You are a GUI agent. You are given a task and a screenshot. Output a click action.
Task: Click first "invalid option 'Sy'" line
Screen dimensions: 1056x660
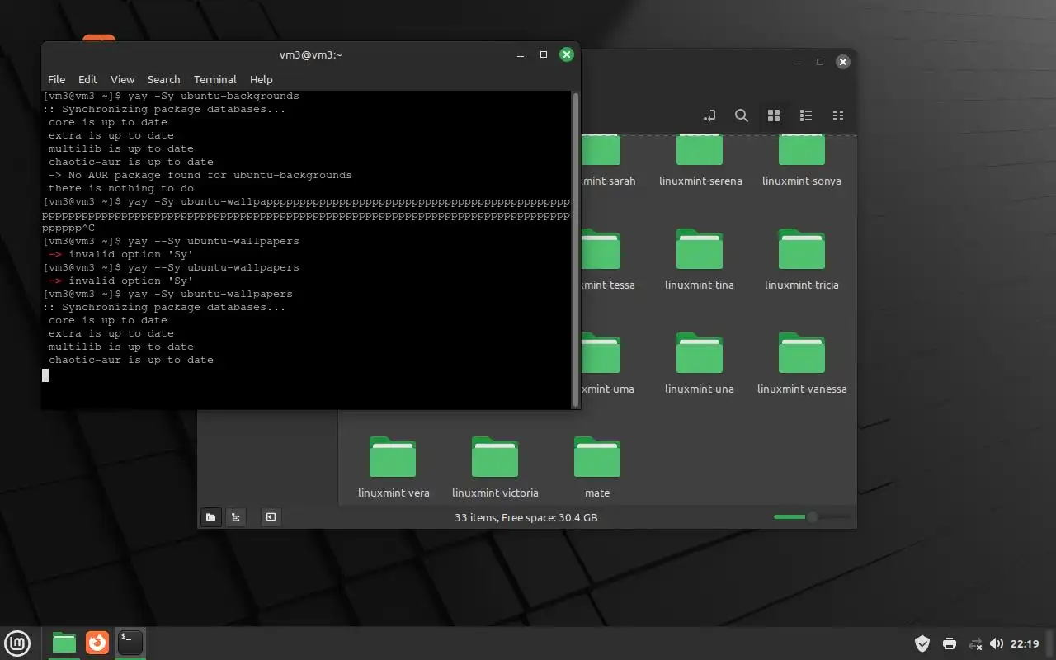(120, 254)
